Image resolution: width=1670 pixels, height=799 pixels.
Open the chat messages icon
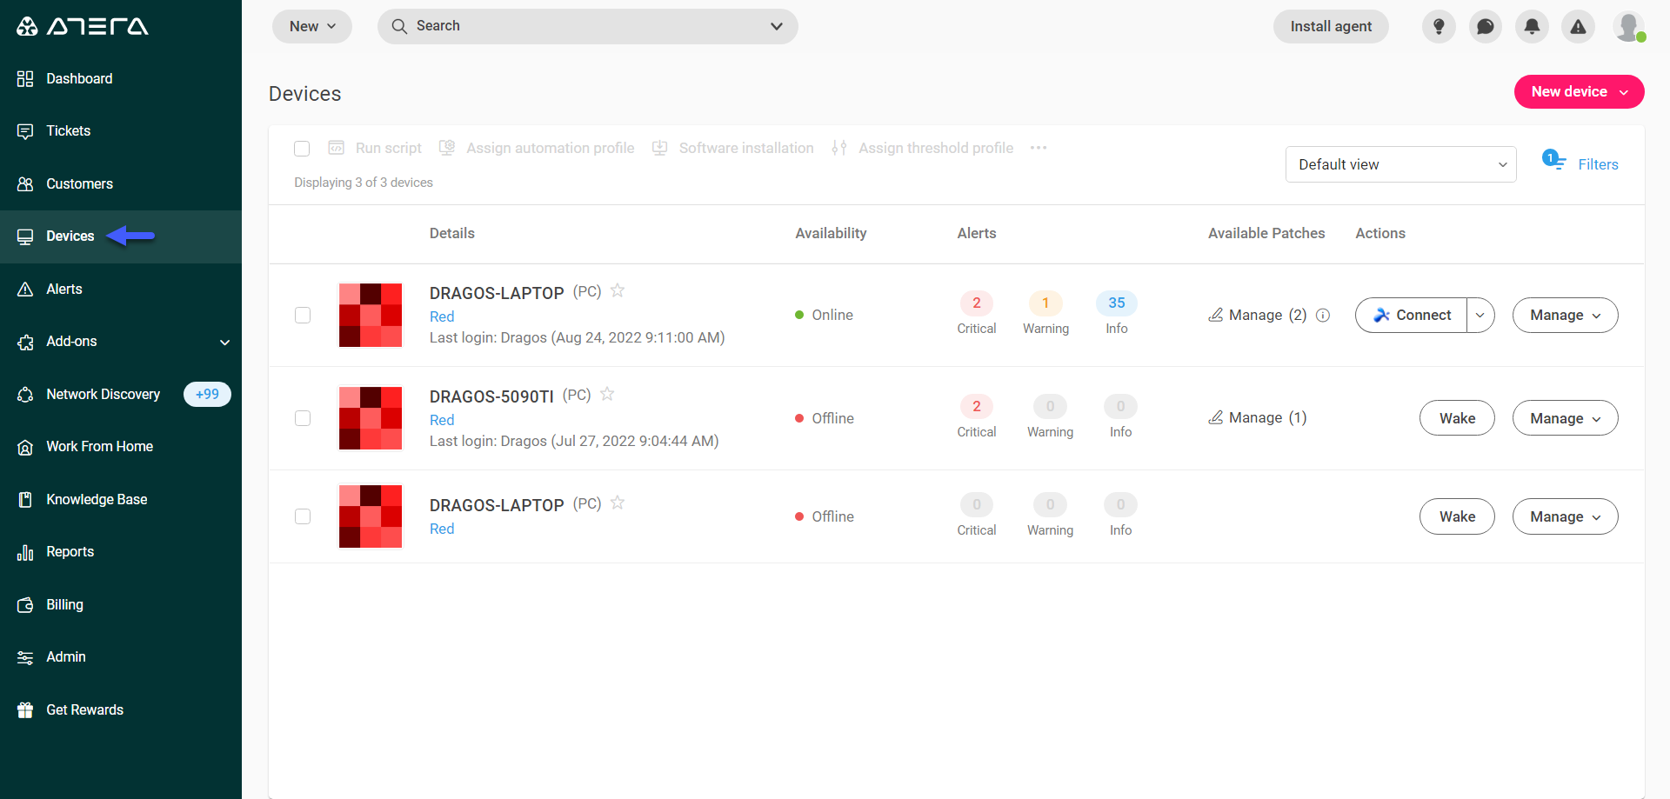1486,27
